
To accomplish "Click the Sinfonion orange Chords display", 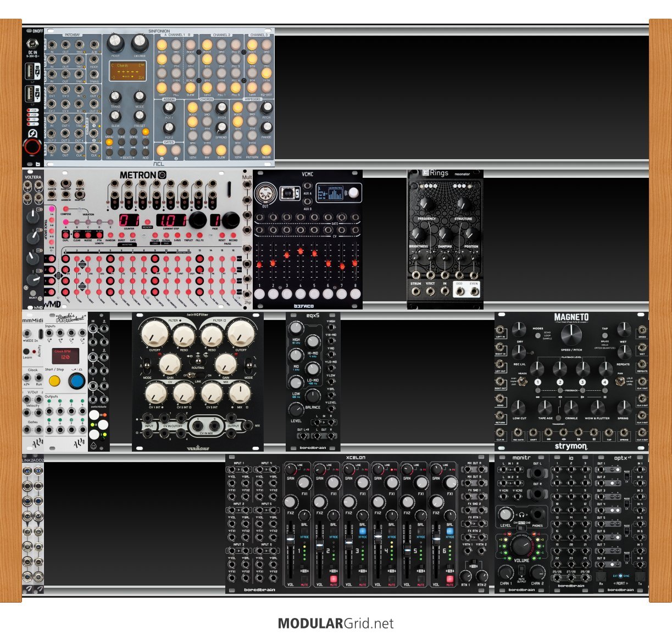I will point(127,71).
